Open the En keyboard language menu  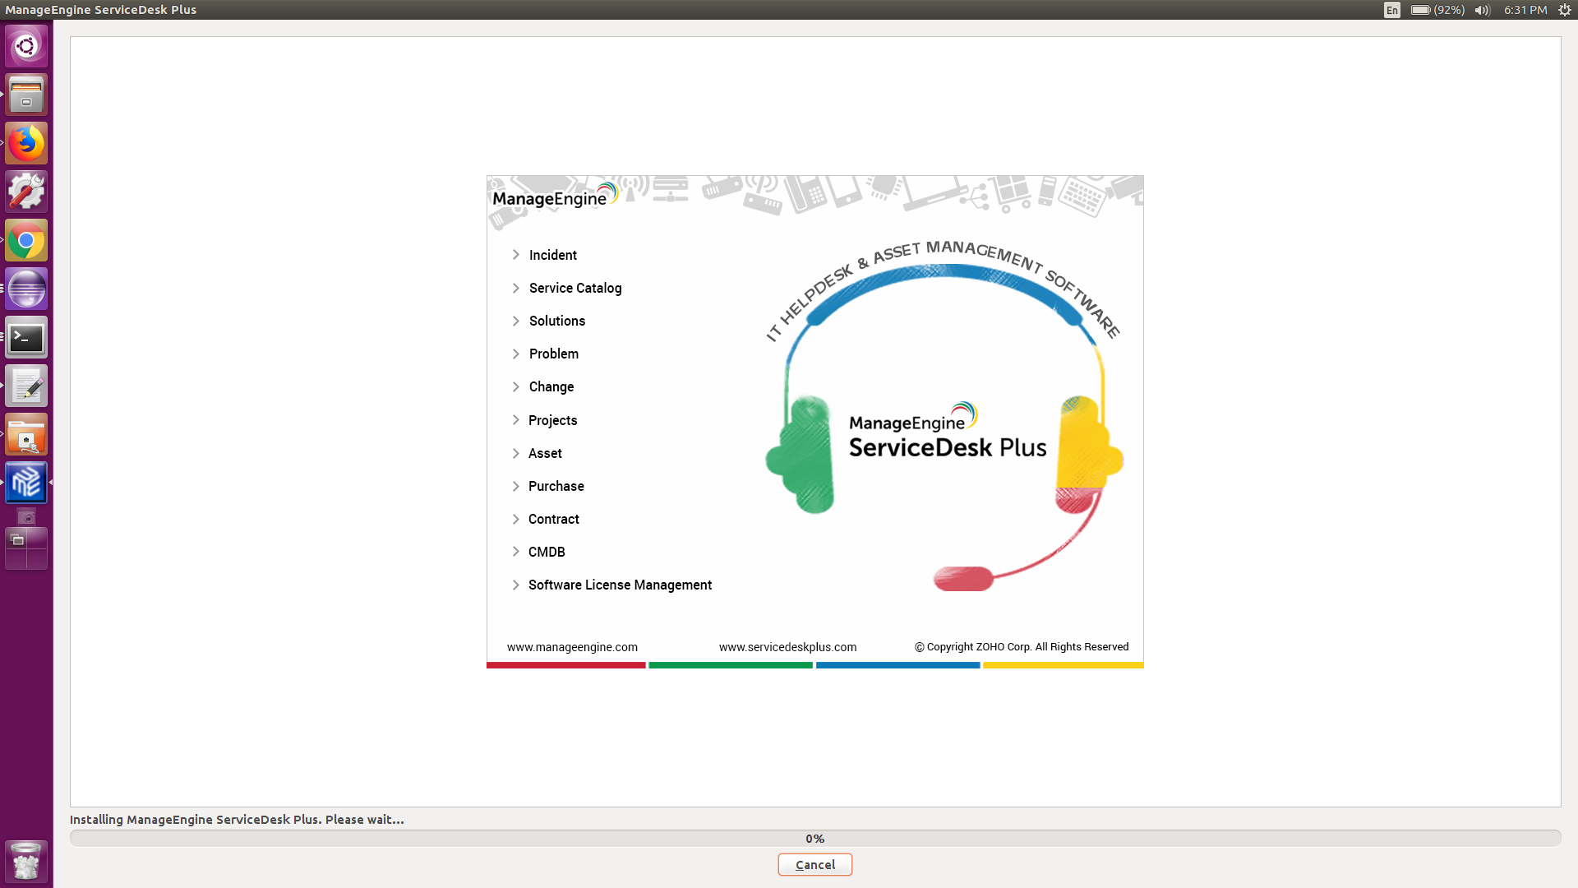[1391, 10]
